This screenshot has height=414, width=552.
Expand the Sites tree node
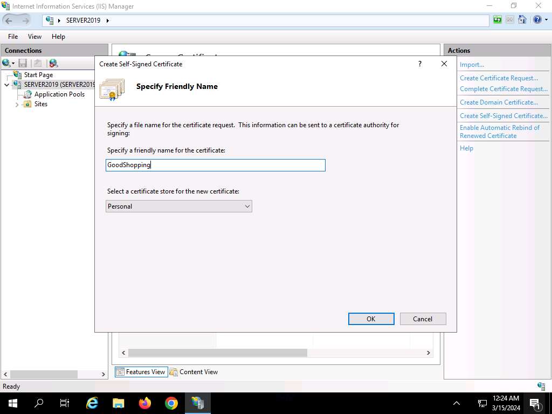tap(17, 105)
